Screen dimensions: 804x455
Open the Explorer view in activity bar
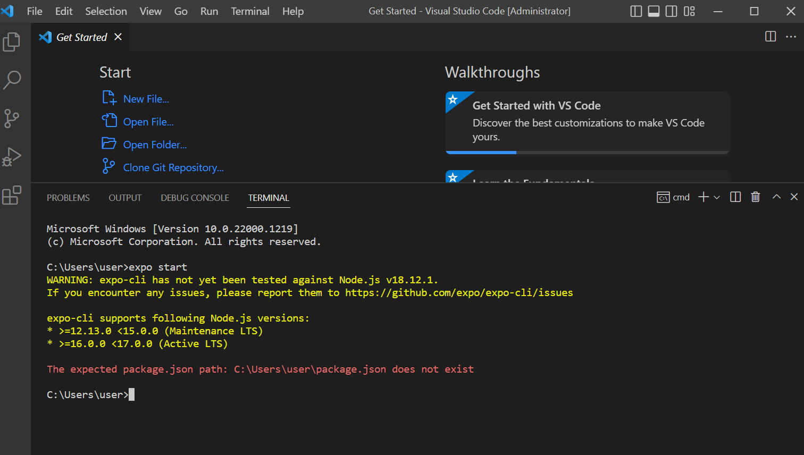tap(12, 42)
